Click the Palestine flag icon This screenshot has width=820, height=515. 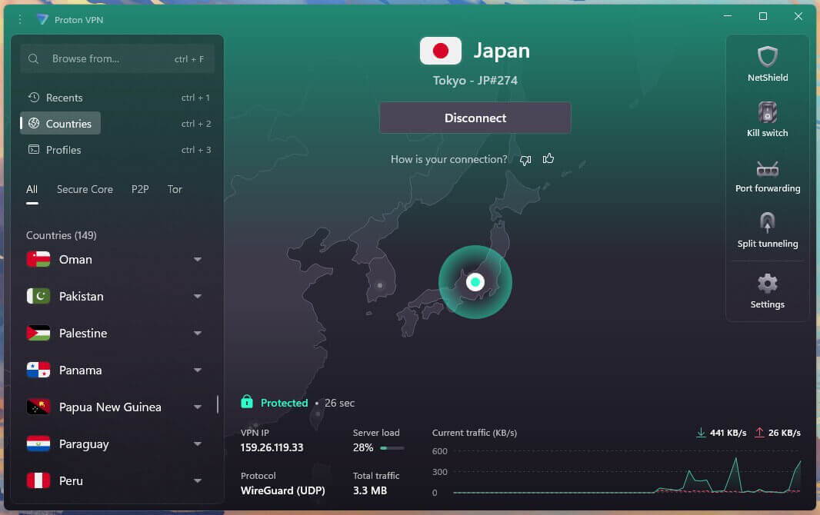[x=38, y=333]
